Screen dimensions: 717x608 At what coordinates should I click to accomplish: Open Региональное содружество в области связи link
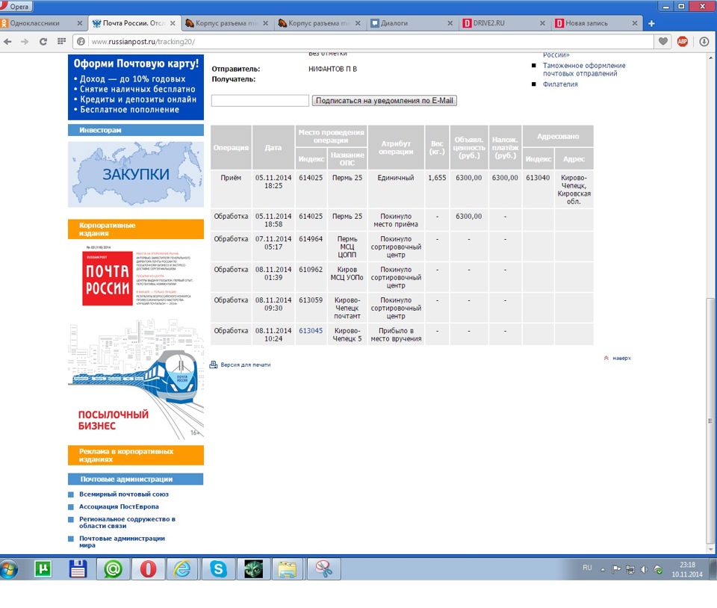[127, 522]
